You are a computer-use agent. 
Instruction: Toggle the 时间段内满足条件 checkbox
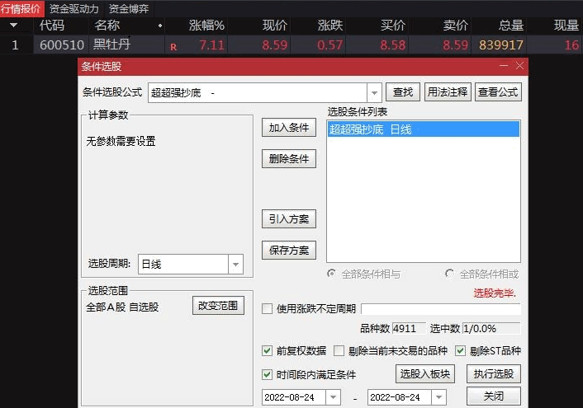coord(267,374)
